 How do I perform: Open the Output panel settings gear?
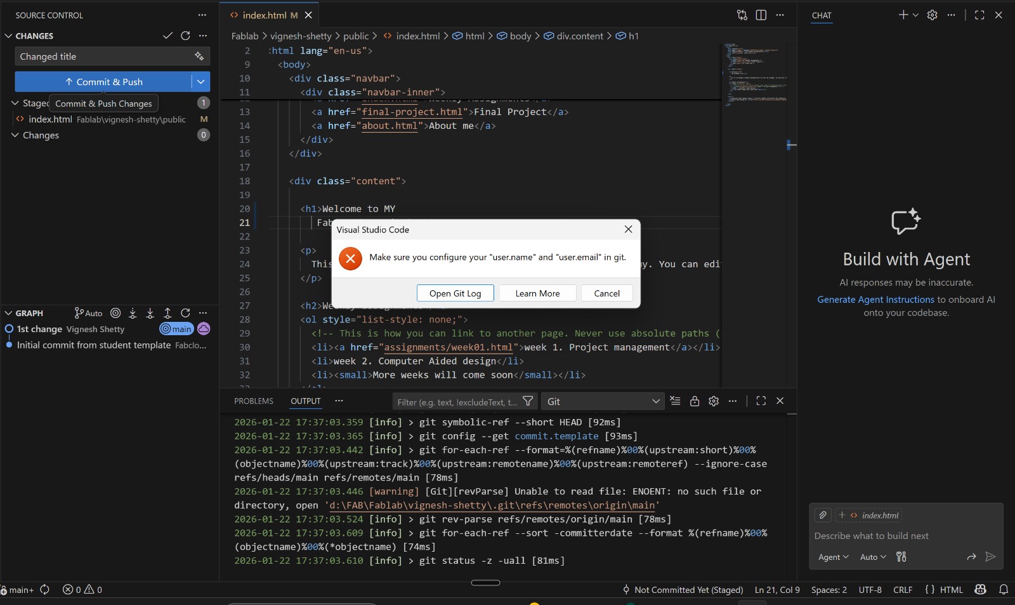point(714,401)
